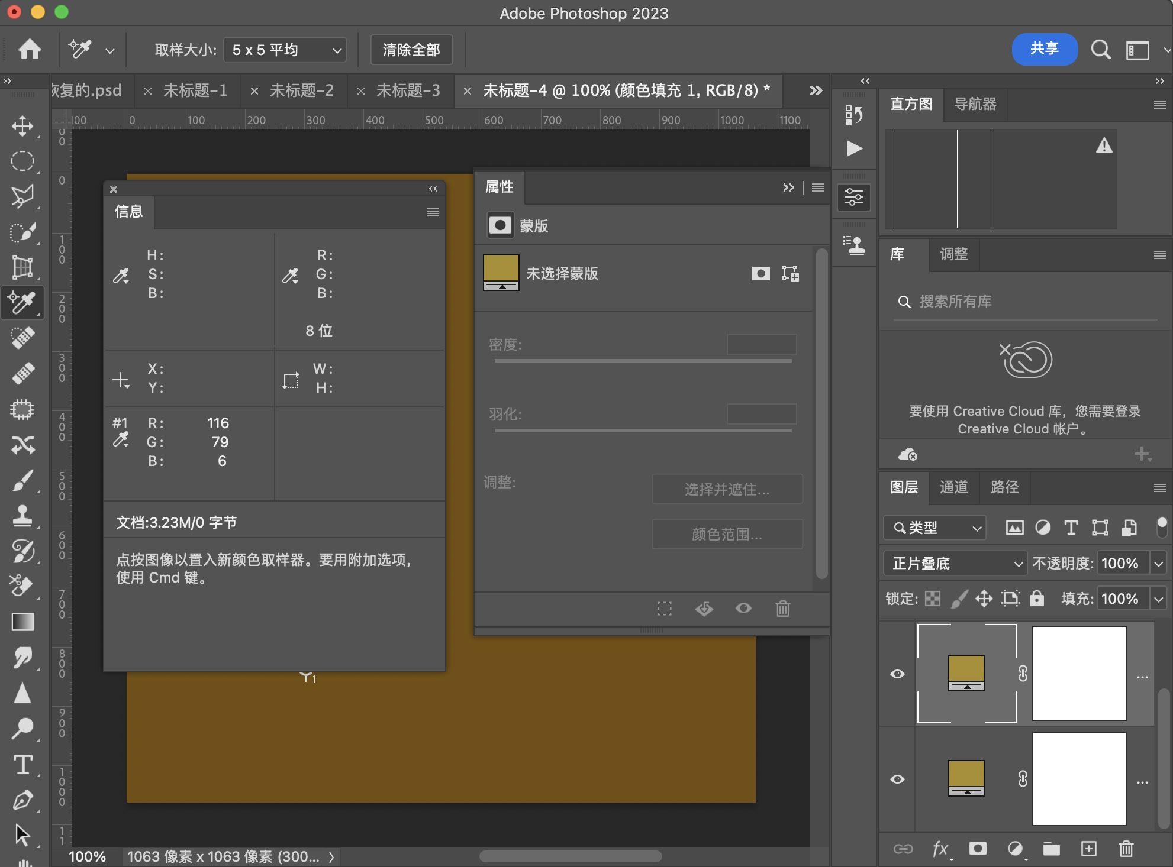1173x867 pixels.
Task: Toggle lock all padlock
Action: tap(1037, 599)
